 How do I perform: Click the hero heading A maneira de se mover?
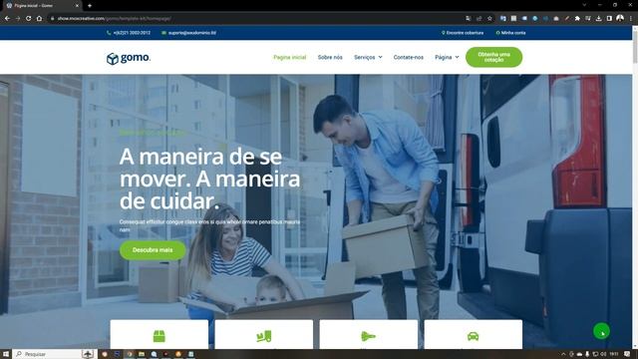[x=210, y=179]
